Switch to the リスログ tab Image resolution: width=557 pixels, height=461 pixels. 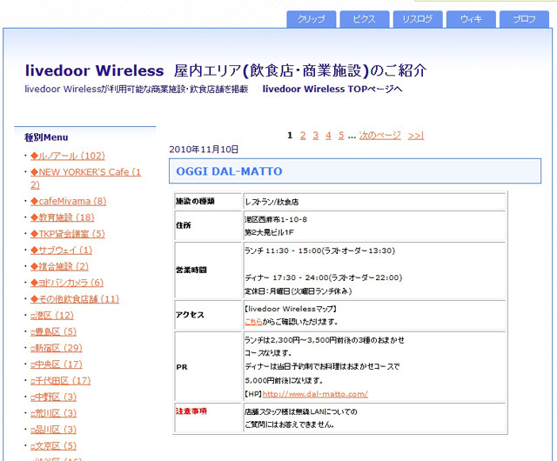click(418, 19)
